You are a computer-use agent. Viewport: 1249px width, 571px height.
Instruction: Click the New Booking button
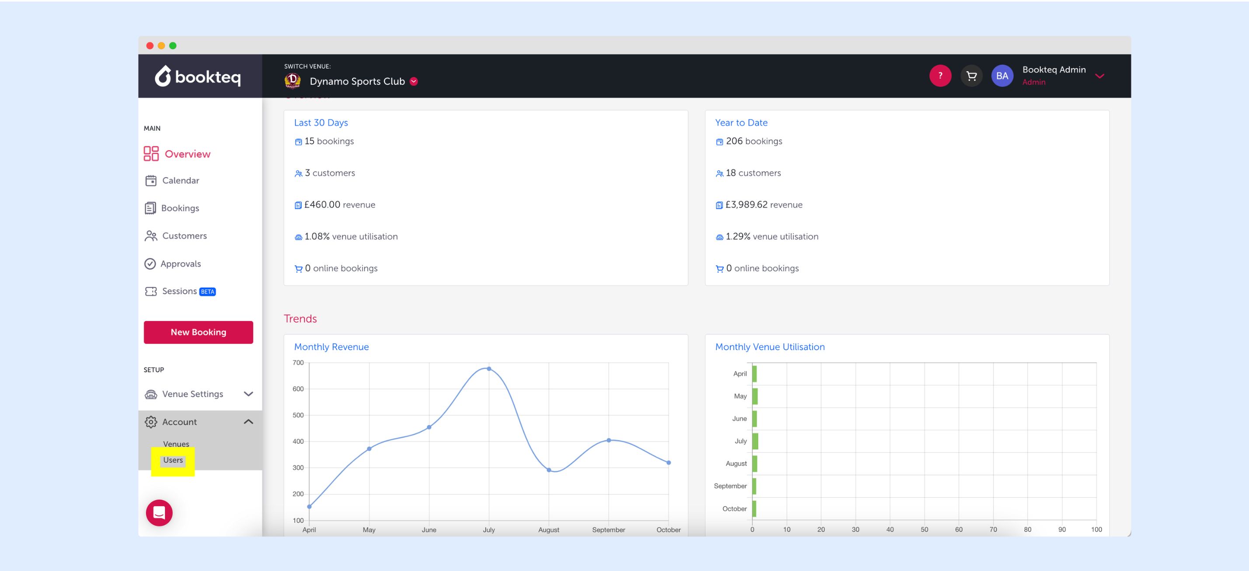(198, 332)
